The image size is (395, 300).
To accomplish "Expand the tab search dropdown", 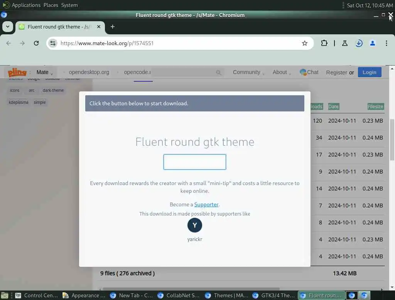I will pyautogui.click(x=8, y=27).
